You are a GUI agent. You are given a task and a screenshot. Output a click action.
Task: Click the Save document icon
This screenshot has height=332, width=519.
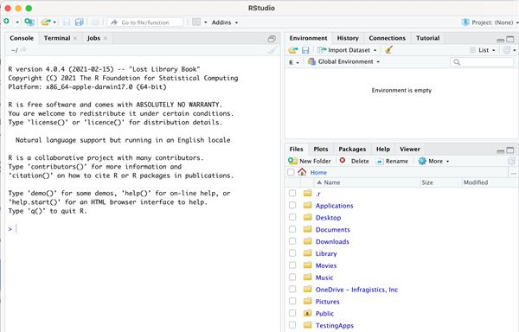coord(67,22)
